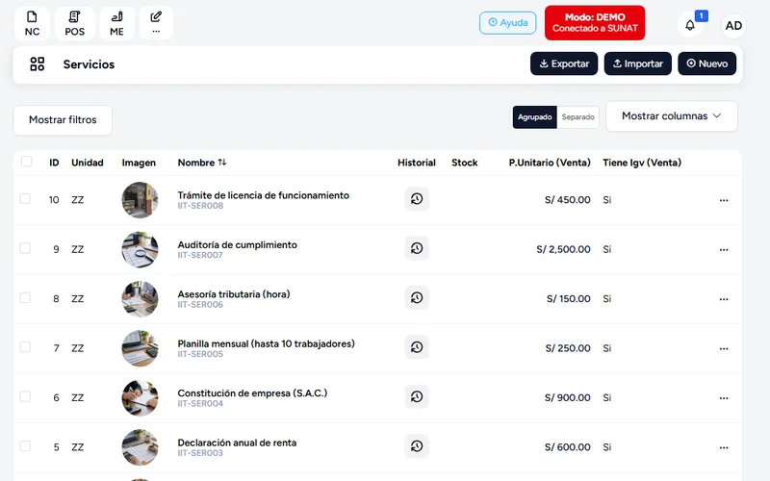Image resolution: width=770 pixels, height=481 pixels.
Task: Check the row with ID 8
Action: (25, 298)
